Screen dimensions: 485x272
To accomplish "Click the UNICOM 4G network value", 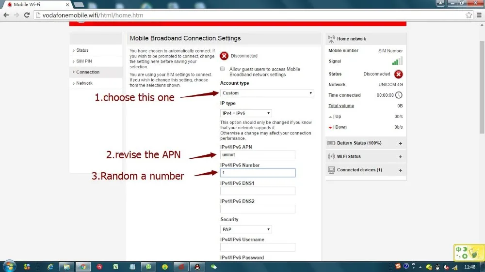I will [x=390, y=85].
